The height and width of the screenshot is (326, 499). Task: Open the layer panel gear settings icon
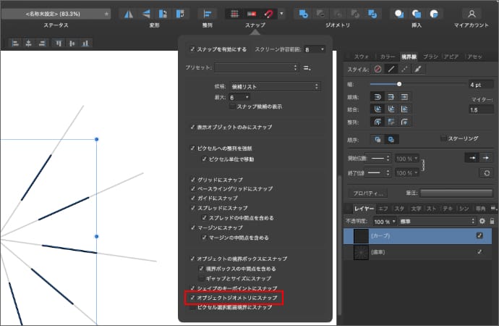pyautogui.click(x=482, y=221)
